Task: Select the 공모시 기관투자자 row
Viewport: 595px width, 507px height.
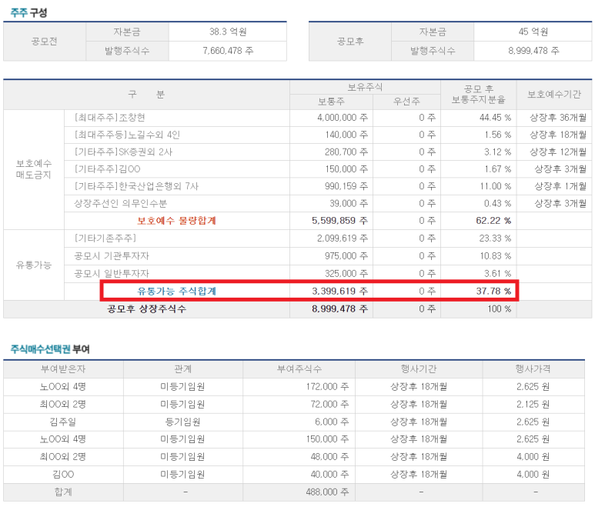Action: tap(112, 256)
